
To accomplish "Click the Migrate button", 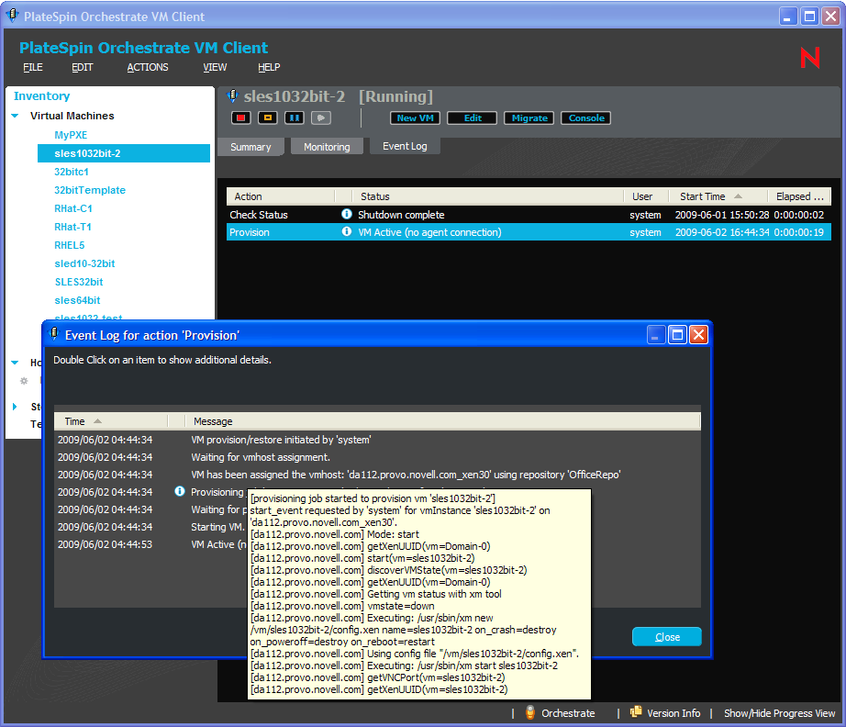I will click(x=529, y=118).
